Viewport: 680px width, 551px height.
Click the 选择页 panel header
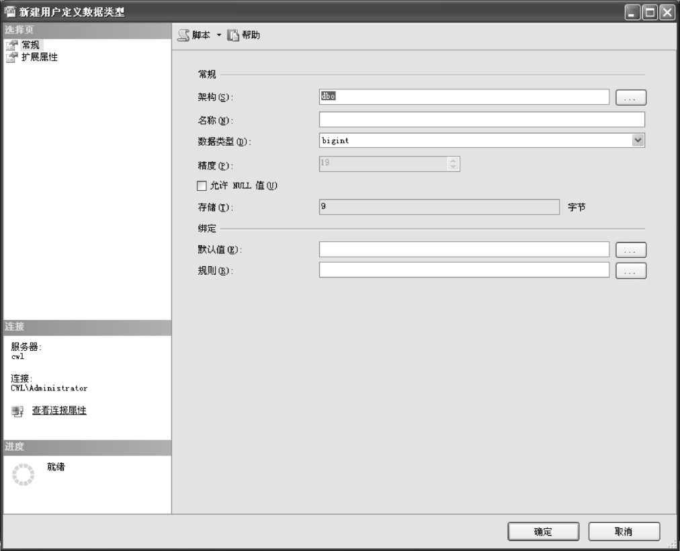[87, 30]
